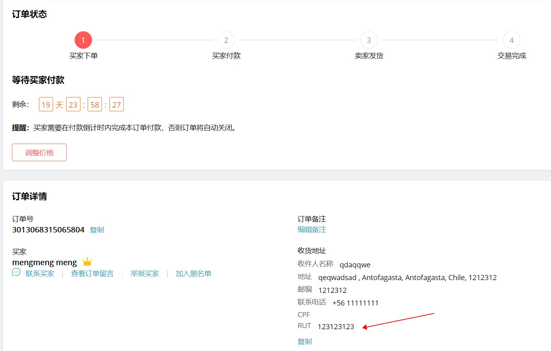The height and width of the screenshot is (351, 551).
Task: Select the RUT number 123123123
Action: click(336, 326)
